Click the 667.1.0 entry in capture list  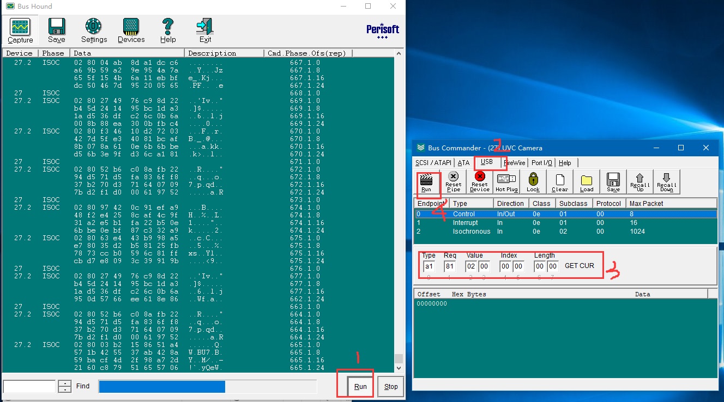pos(305,63)
